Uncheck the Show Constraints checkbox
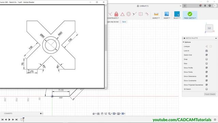The image size is (218, 123). 207,81
